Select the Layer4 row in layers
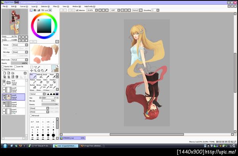 point(13,104)
